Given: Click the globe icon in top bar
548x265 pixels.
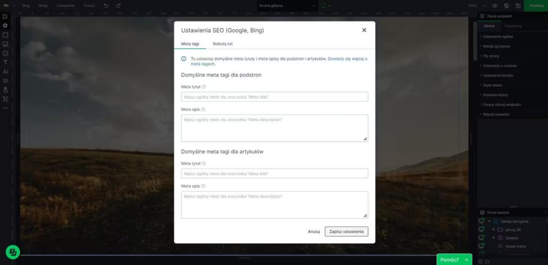Looking at the screenshot, I should coord(506,5).
